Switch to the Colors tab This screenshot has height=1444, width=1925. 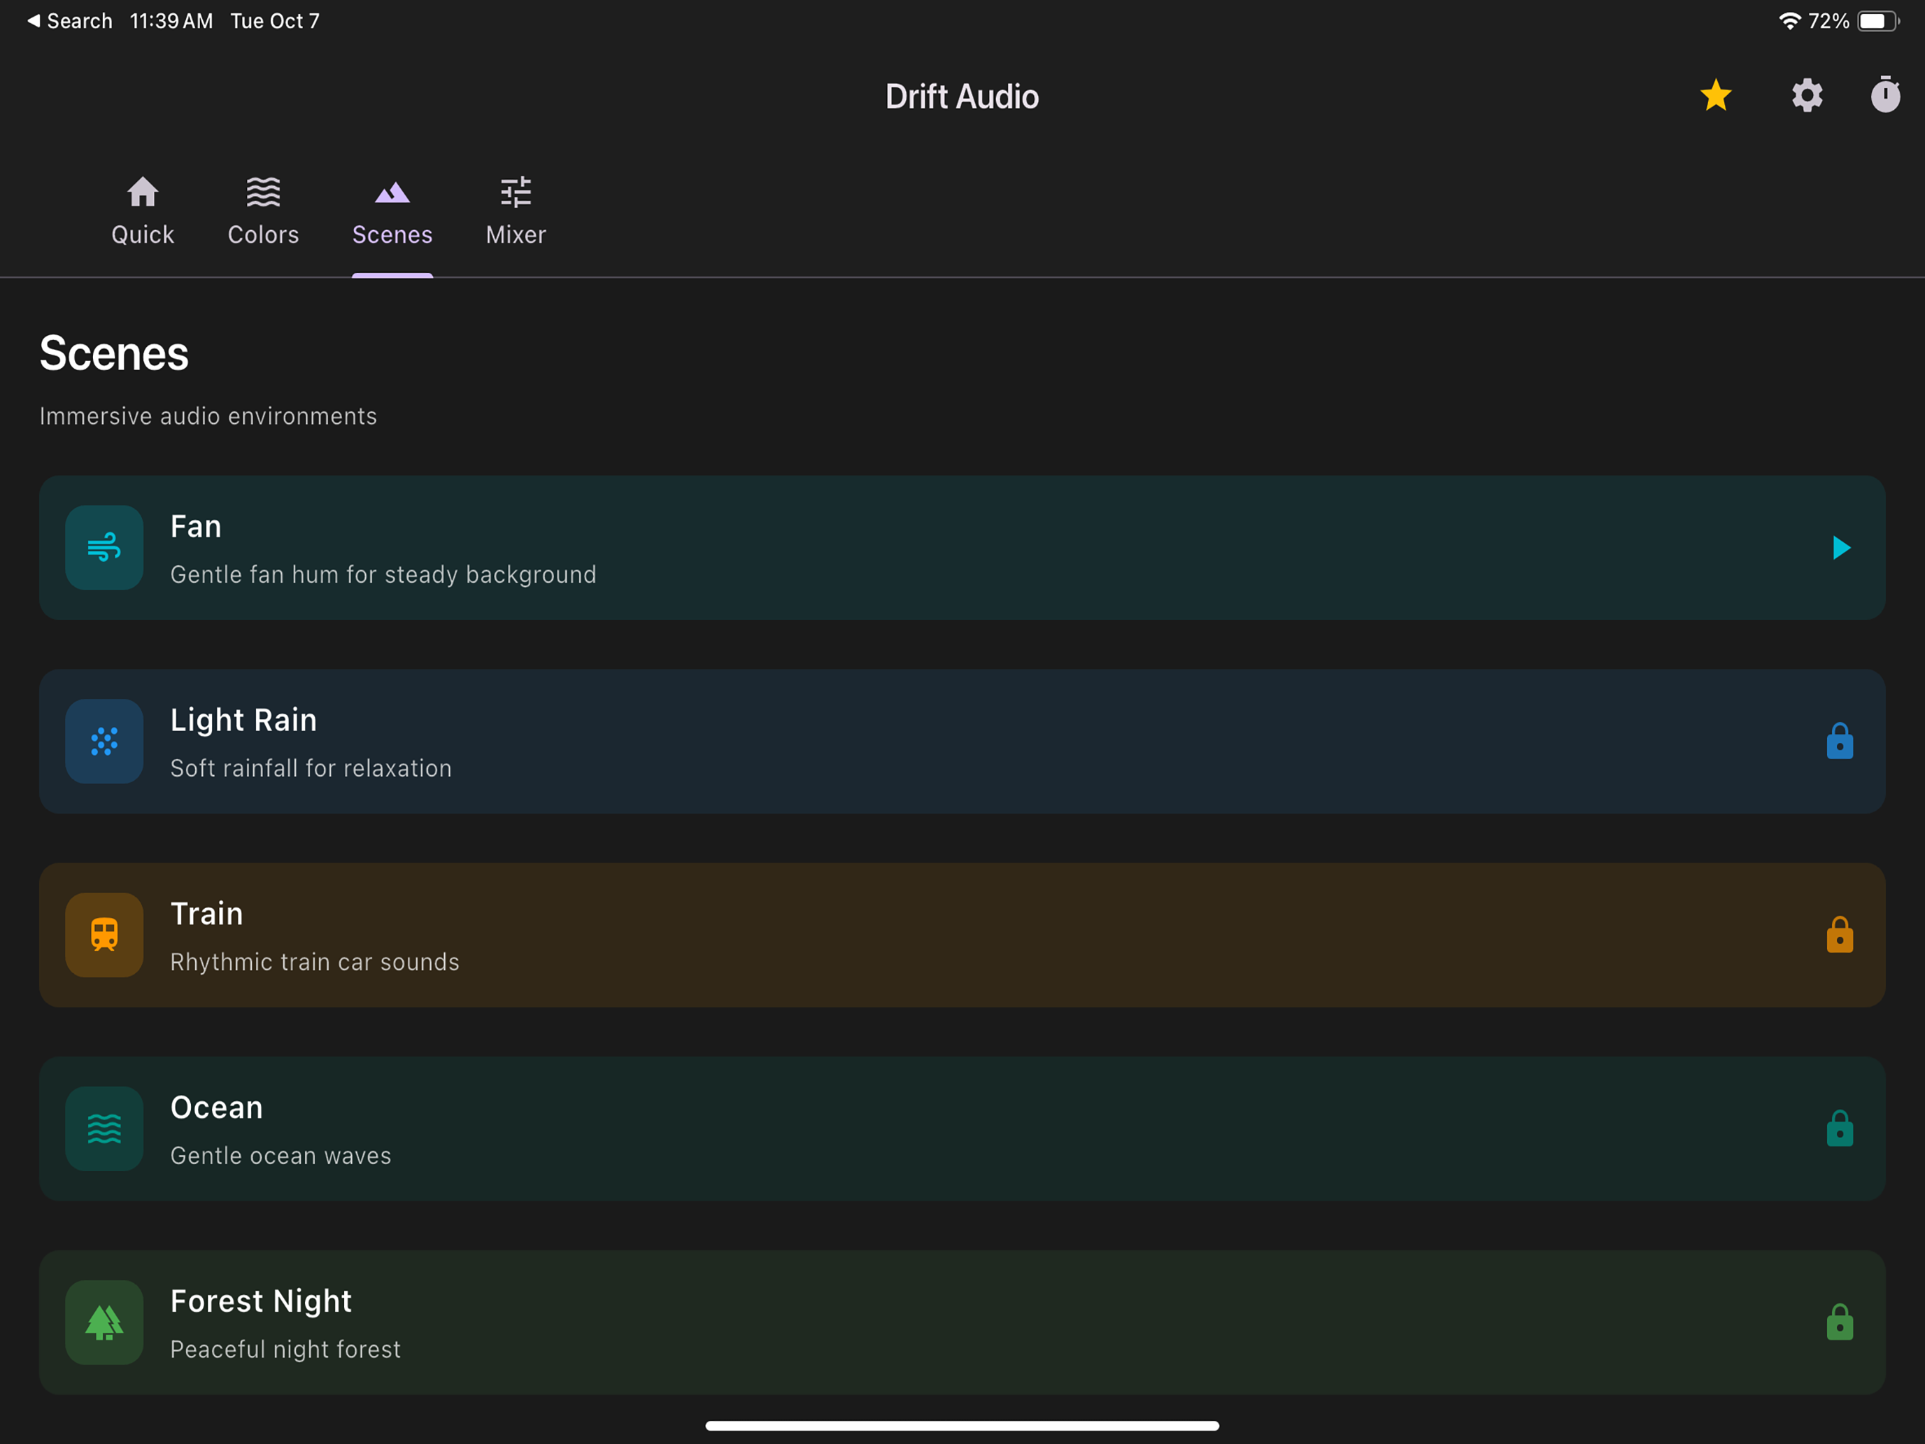click(x=263, y=211)
